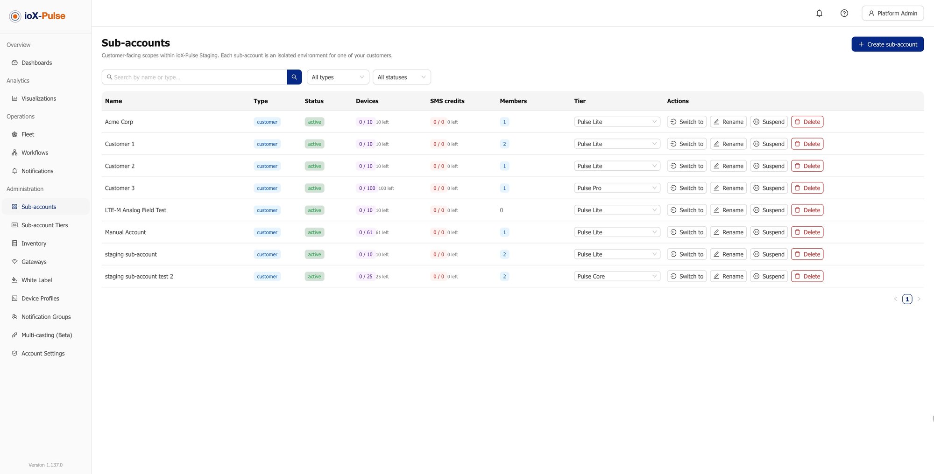Screen dimensions: 934x474
Task: Open tier dropdown for LTE-M Analog Field Test
Action: 617,210
